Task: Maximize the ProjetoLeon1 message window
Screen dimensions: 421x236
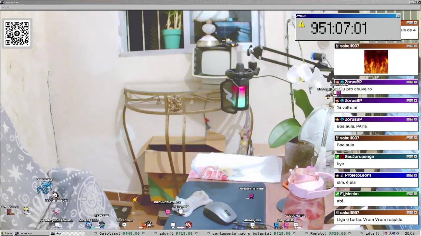Action: pos(412,175)
